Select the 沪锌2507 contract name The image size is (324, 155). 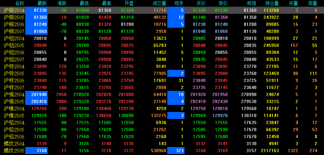pos(14,87)
